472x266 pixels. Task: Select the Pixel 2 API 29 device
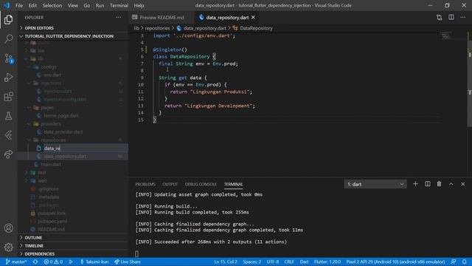coord(395,262)
